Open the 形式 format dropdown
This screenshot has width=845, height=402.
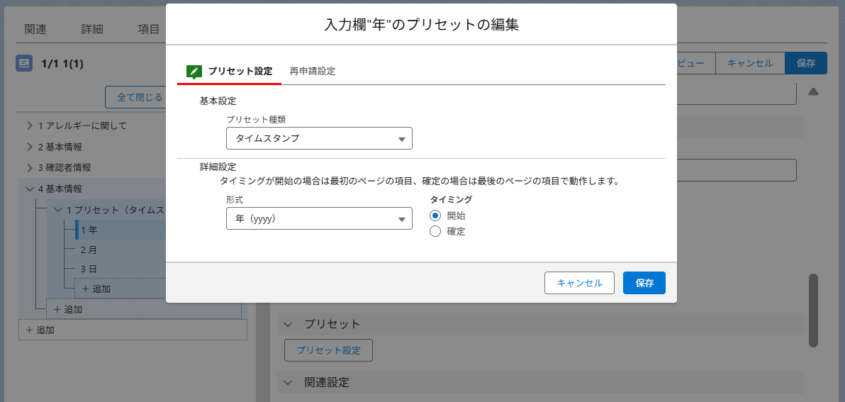pos(319,219)
